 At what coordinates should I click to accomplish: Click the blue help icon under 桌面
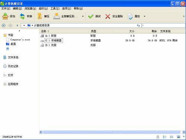[7, 49]
